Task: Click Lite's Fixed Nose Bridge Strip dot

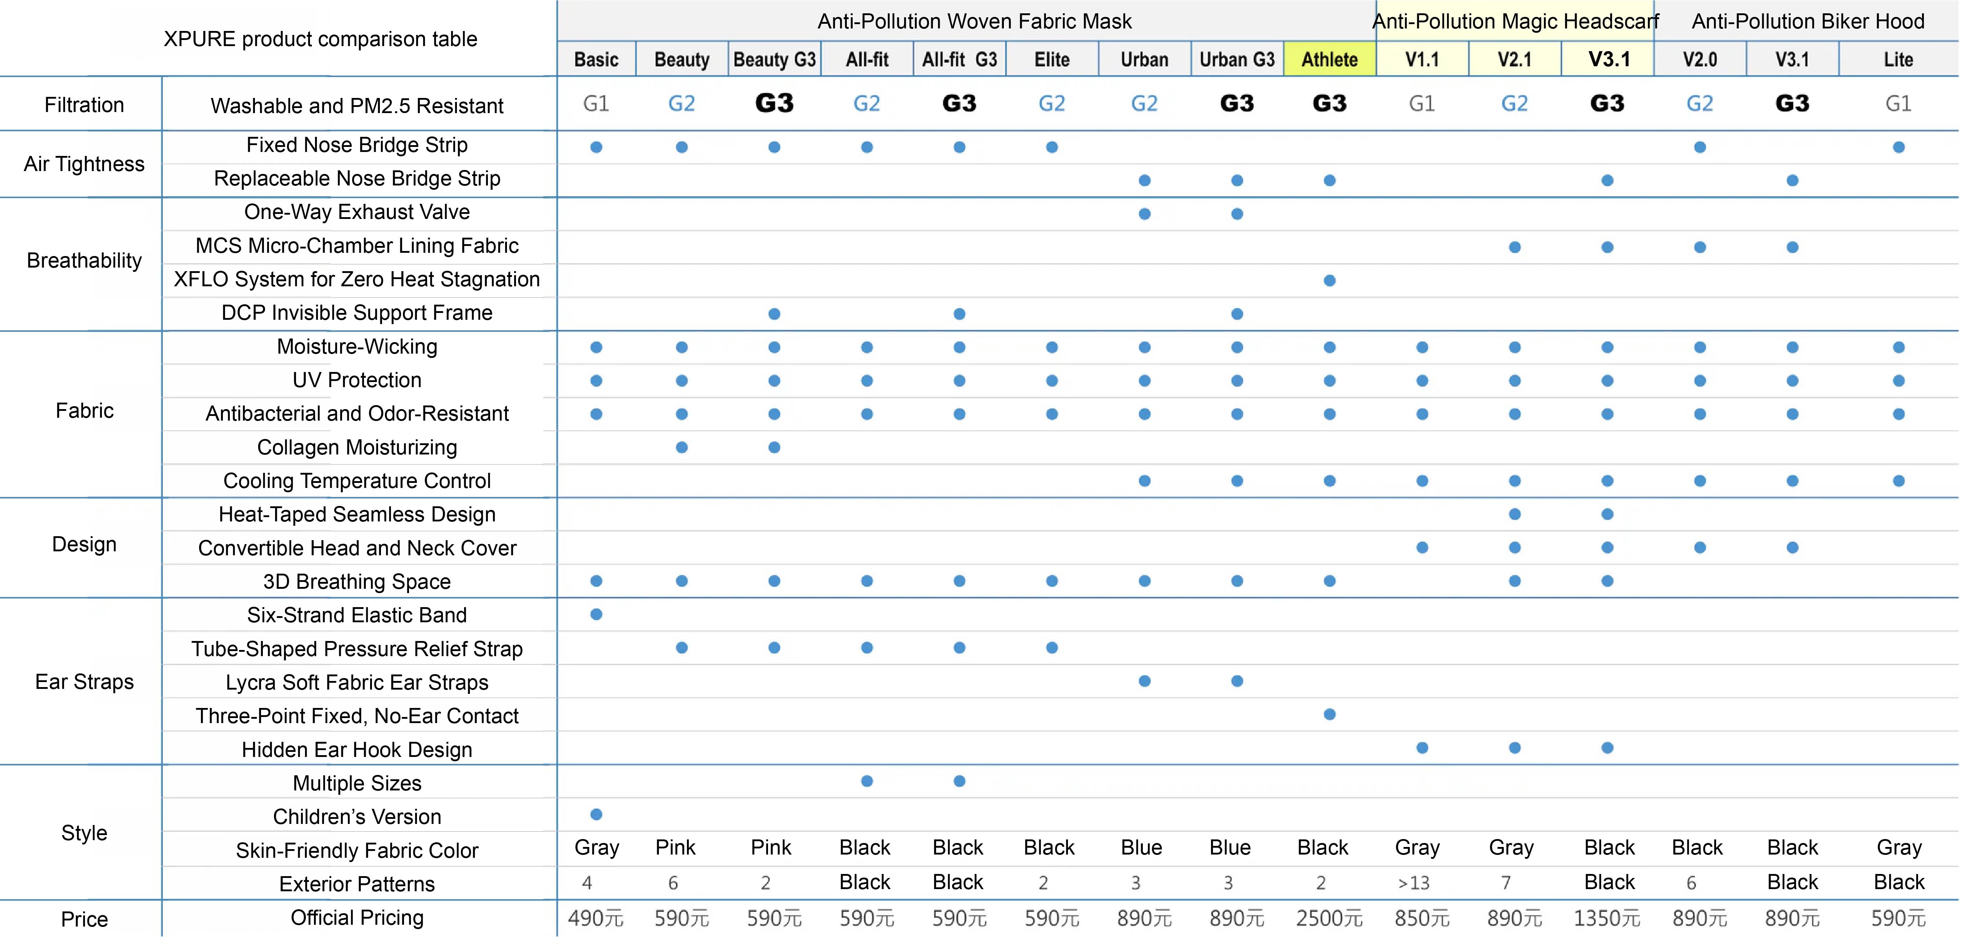Action: tap(1899, 147)
